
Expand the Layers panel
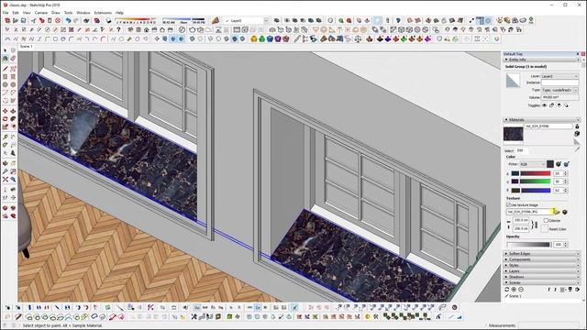(541, 271)
